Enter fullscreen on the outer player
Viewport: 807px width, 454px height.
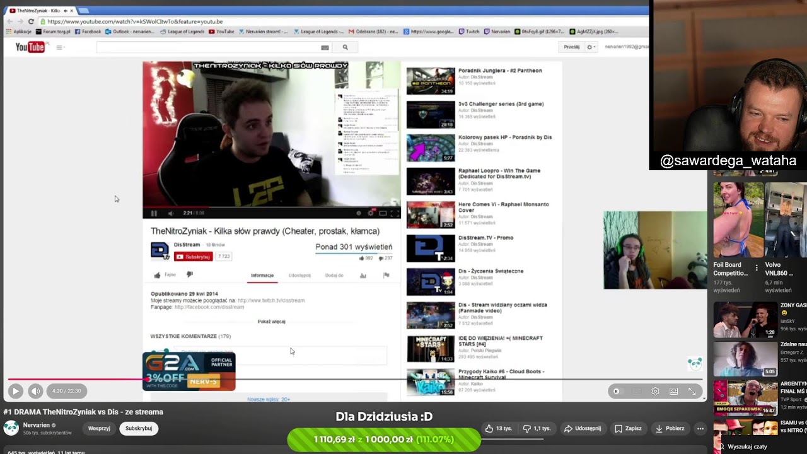tap(692, 391)
